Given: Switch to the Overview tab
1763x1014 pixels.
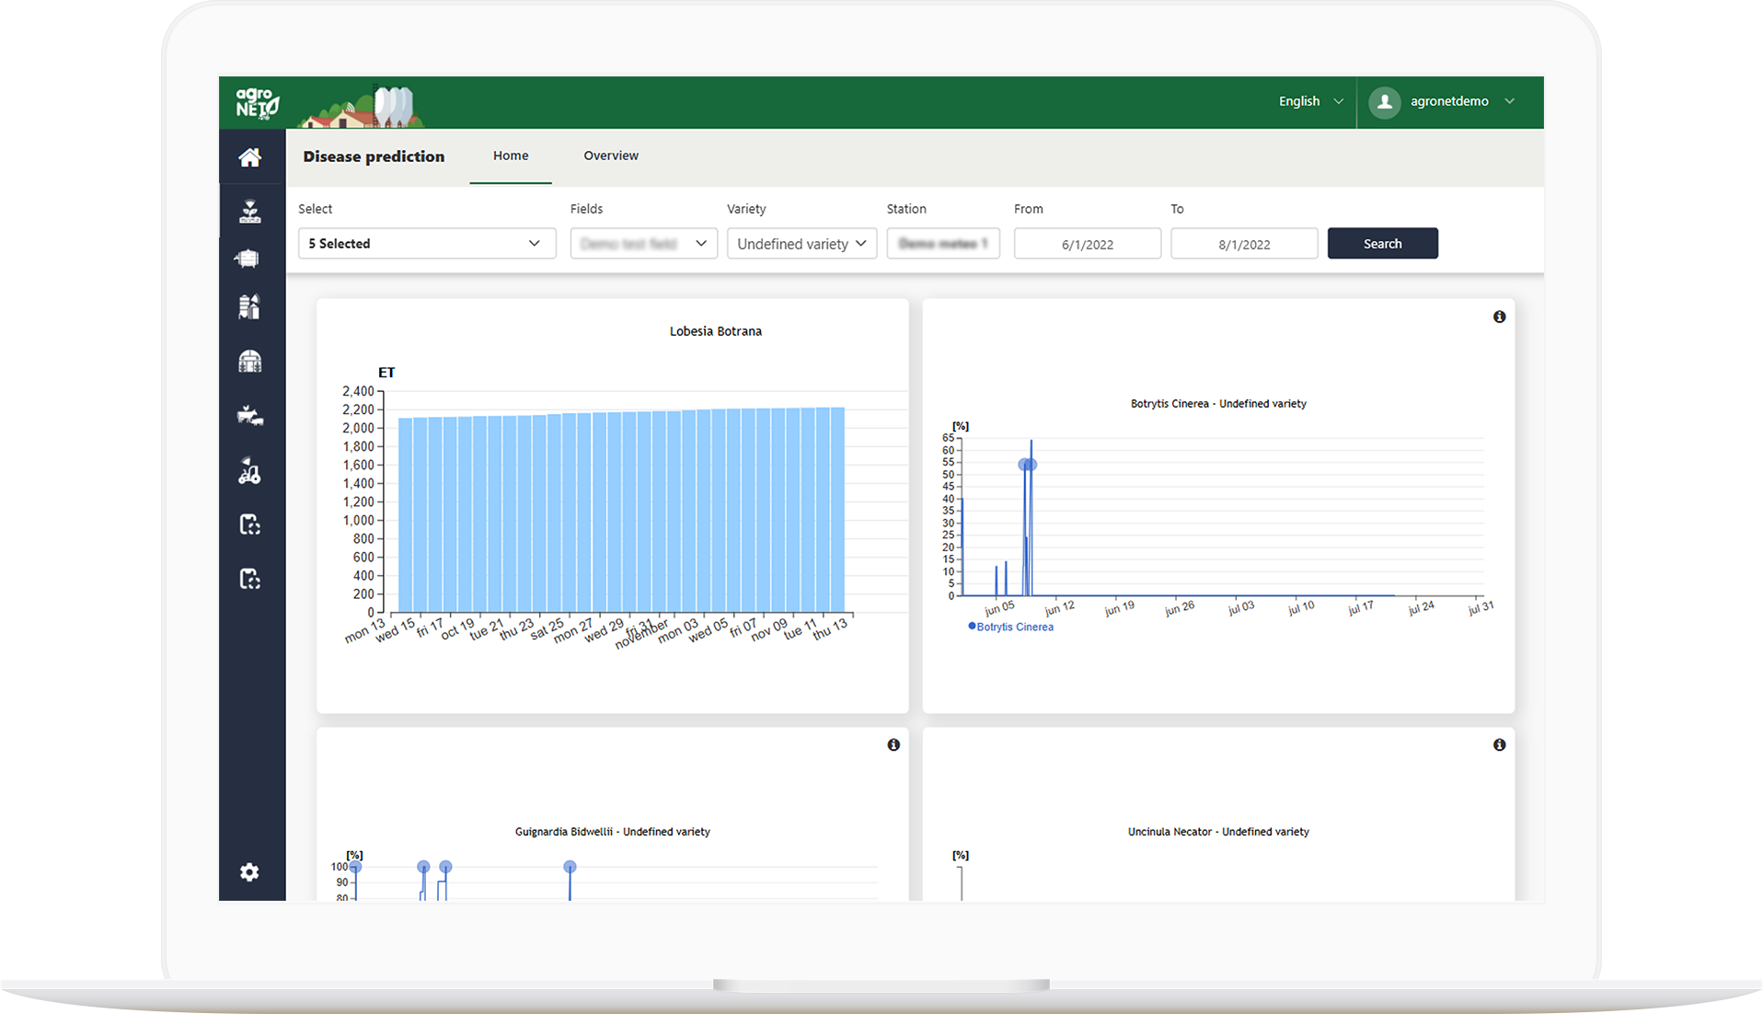Looking at the screenshot, I should 611,156.
